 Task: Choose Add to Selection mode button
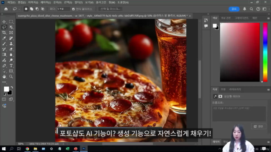[31, 9]
